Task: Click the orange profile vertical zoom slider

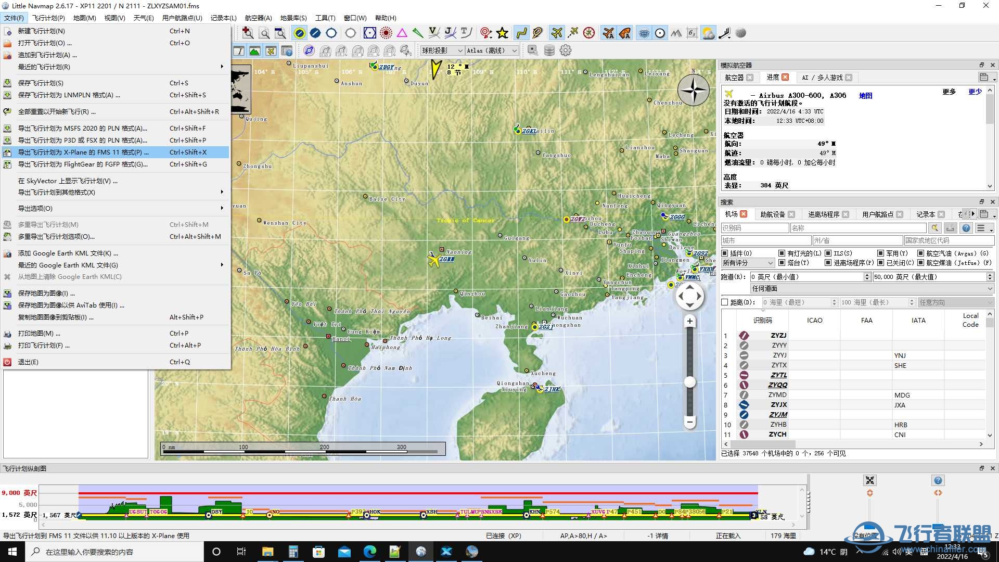Action: tap(869, 493)
